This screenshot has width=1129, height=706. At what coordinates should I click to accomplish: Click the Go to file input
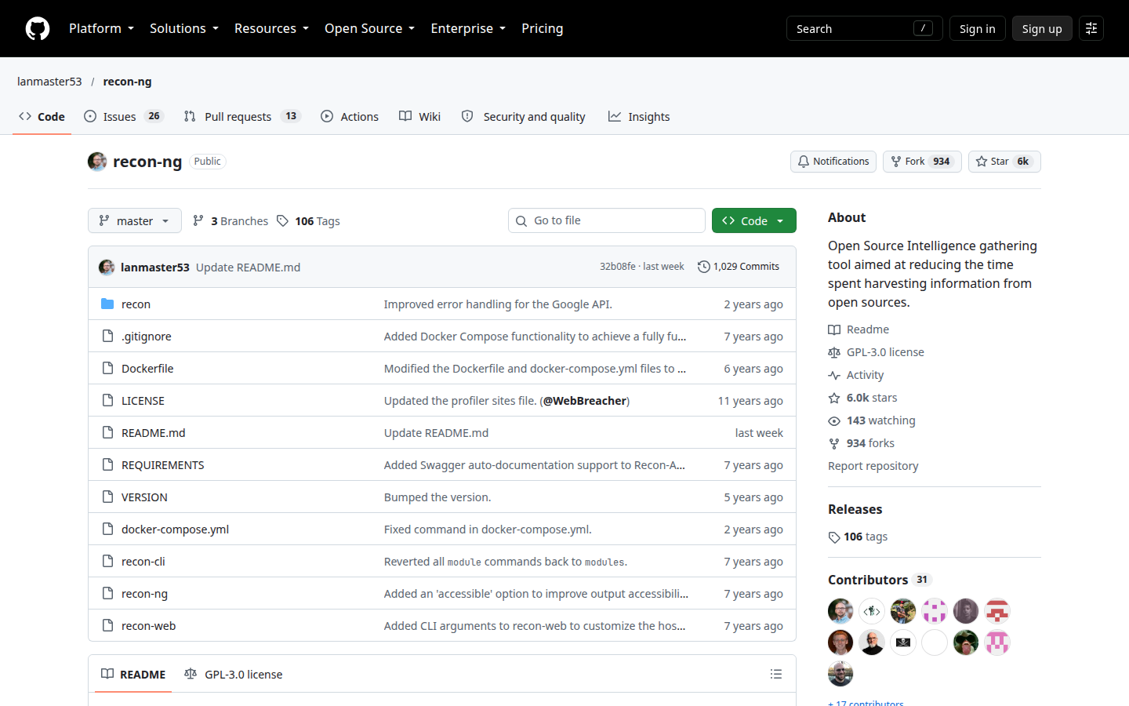607,220
